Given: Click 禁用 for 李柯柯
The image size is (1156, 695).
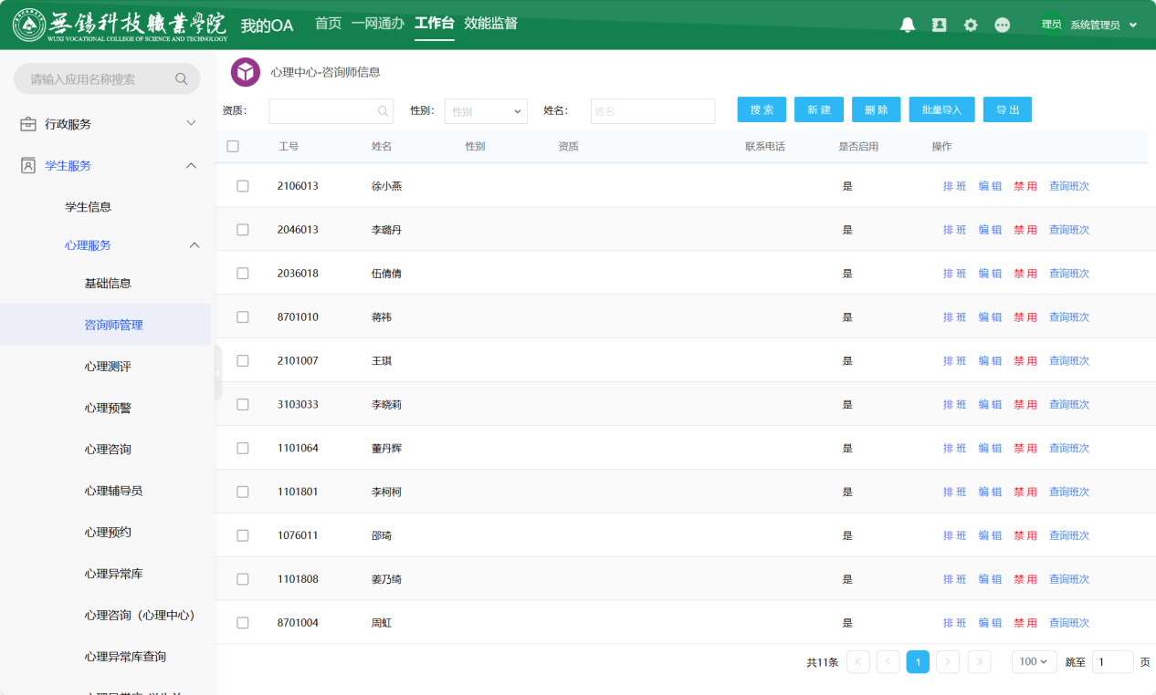Looking at the screenshot, I should click(x=1025, y=492).
